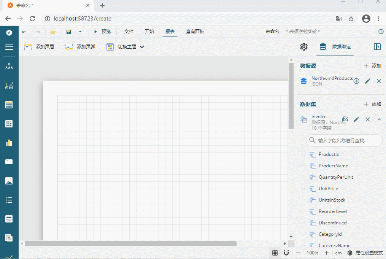Save the report using floppy icon
The image size is (386, 259).
coord(69,32)
